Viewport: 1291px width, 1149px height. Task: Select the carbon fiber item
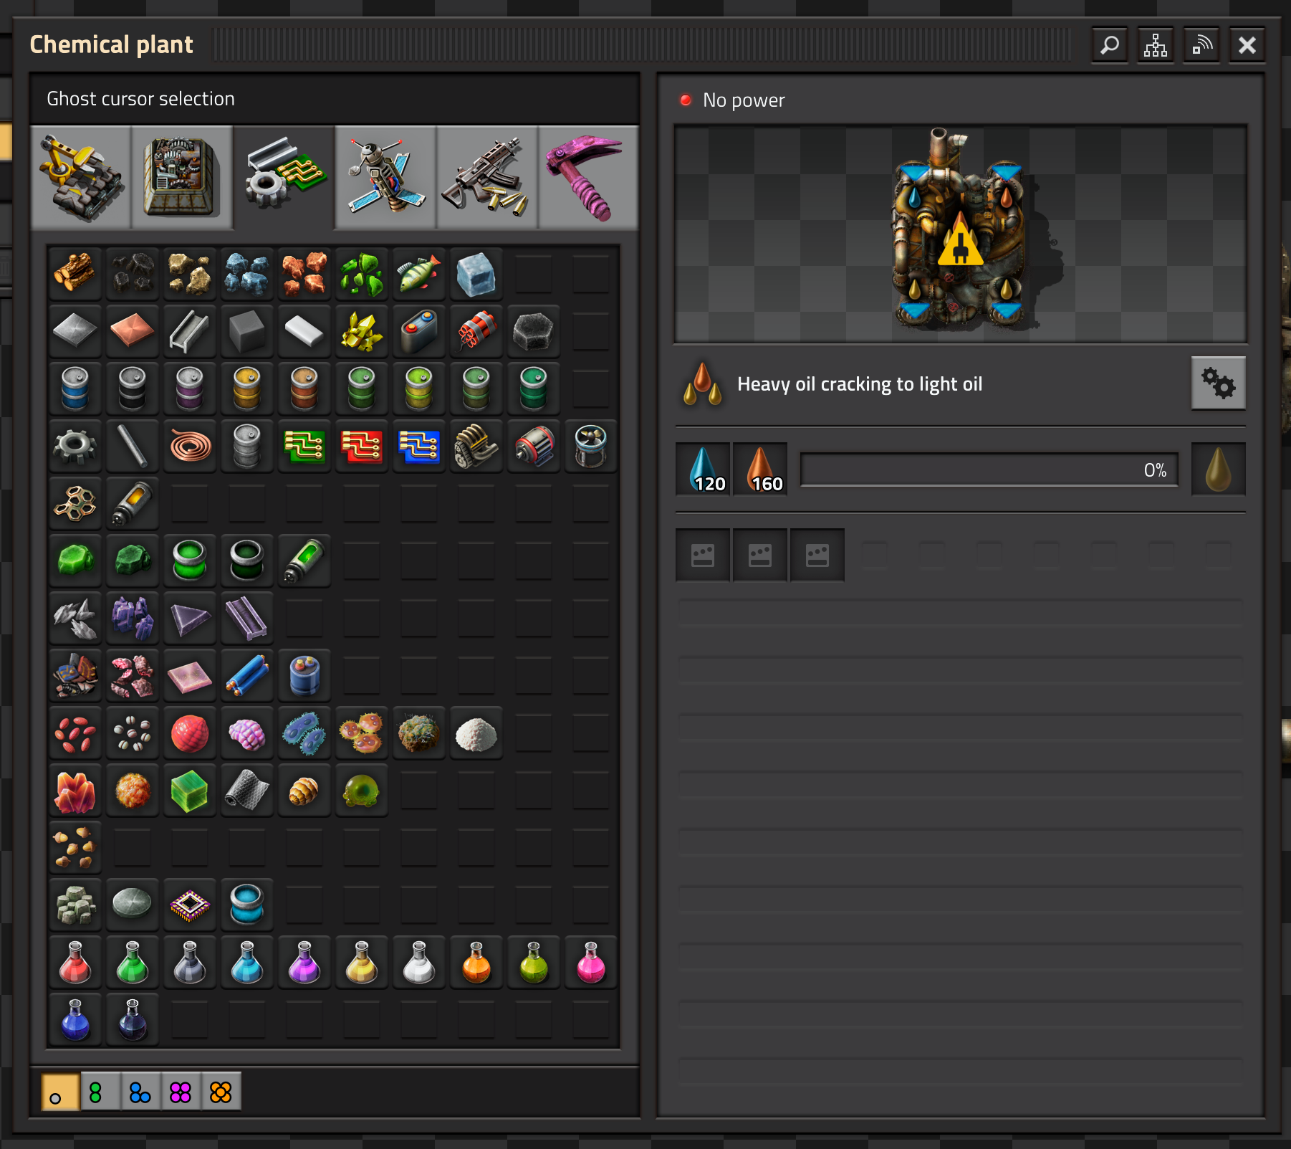247,790
